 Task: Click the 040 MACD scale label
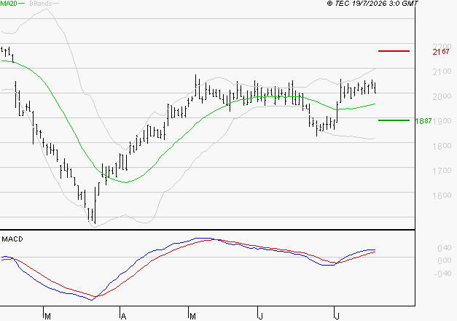coord(445,248)
